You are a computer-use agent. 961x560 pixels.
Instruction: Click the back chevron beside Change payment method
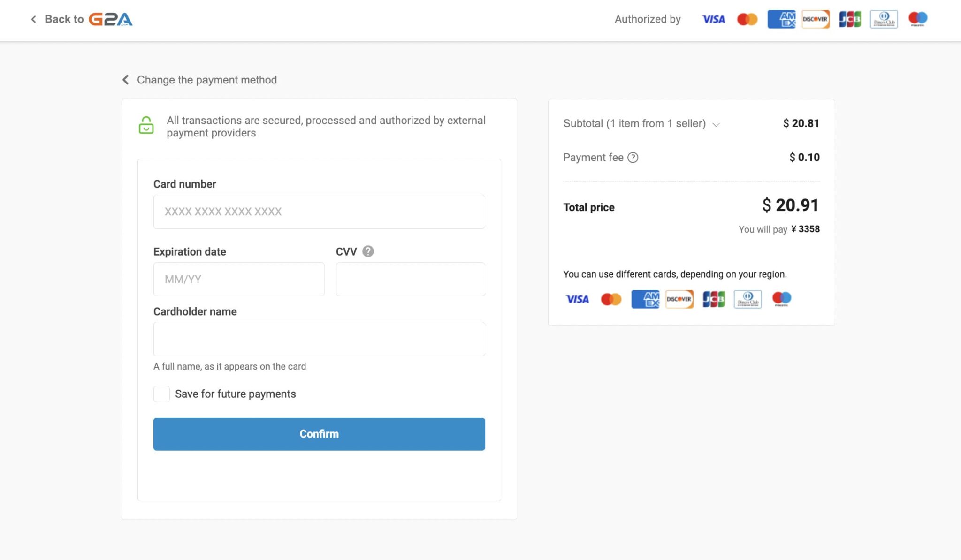(125, 80)
